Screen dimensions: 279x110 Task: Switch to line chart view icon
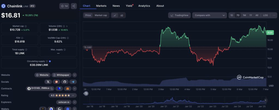[115, 15]
